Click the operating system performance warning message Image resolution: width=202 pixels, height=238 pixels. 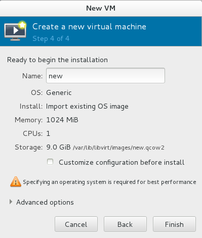(x=109, y=182)
